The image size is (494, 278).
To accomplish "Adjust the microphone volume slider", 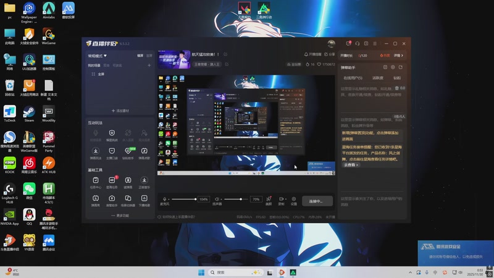I will [183, 199].
